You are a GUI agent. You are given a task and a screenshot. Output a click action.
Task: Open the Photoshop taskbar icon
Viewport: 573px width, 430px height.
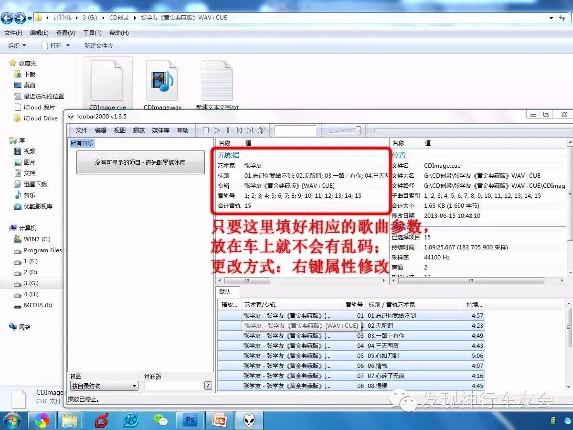click(x=190, y=420)
